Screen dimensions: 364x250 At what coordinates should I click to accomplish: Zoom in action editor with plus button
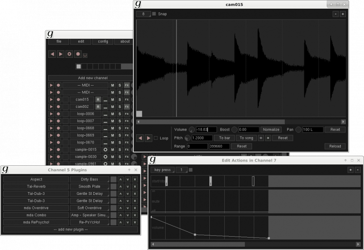350,170
